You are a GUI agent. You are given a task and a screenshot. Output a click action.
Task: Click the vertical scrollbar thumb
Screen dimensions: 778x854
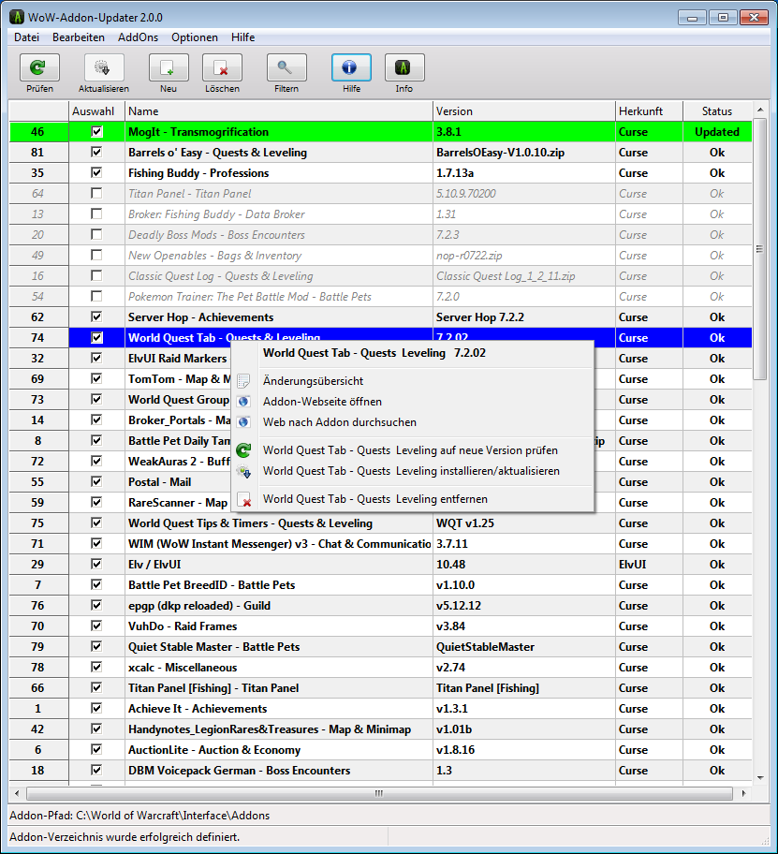click(x=760, y=249)
